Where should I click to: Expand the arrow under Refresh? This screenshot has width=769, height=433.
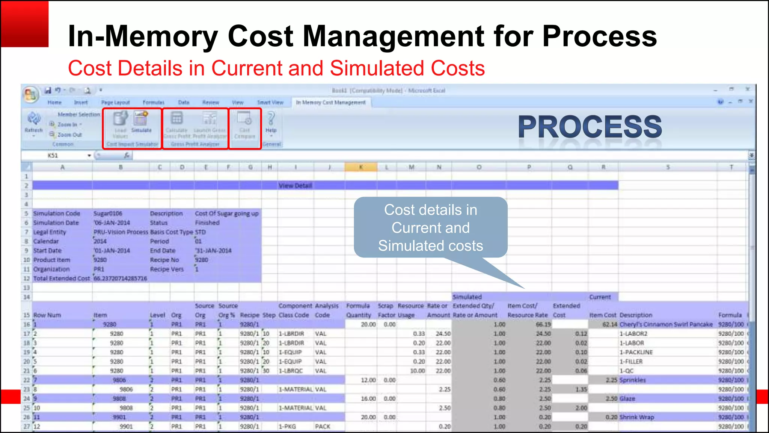[34, 136]
